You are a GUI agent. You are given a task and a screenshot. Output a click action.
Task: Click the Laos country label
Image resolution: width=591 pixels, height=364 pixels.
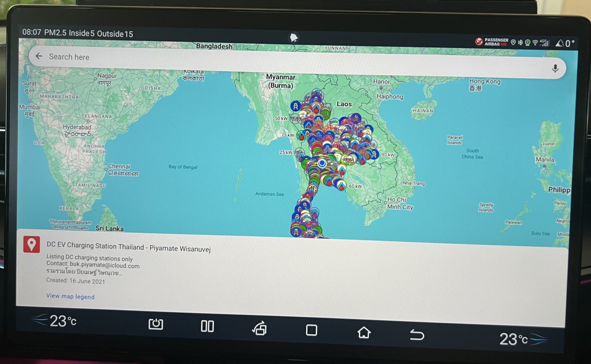coord(344,104)
